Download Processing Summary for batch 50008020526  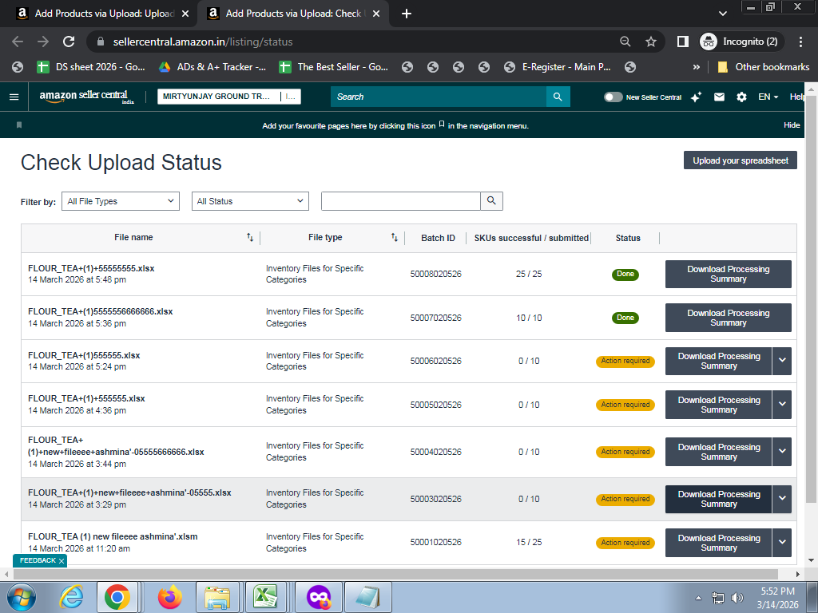[729, 275]
